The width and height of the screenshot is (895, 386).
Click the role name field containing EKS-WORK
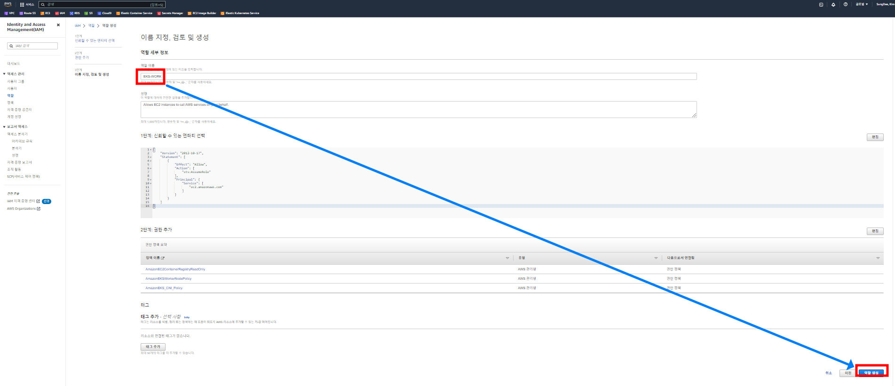(419, 76)
